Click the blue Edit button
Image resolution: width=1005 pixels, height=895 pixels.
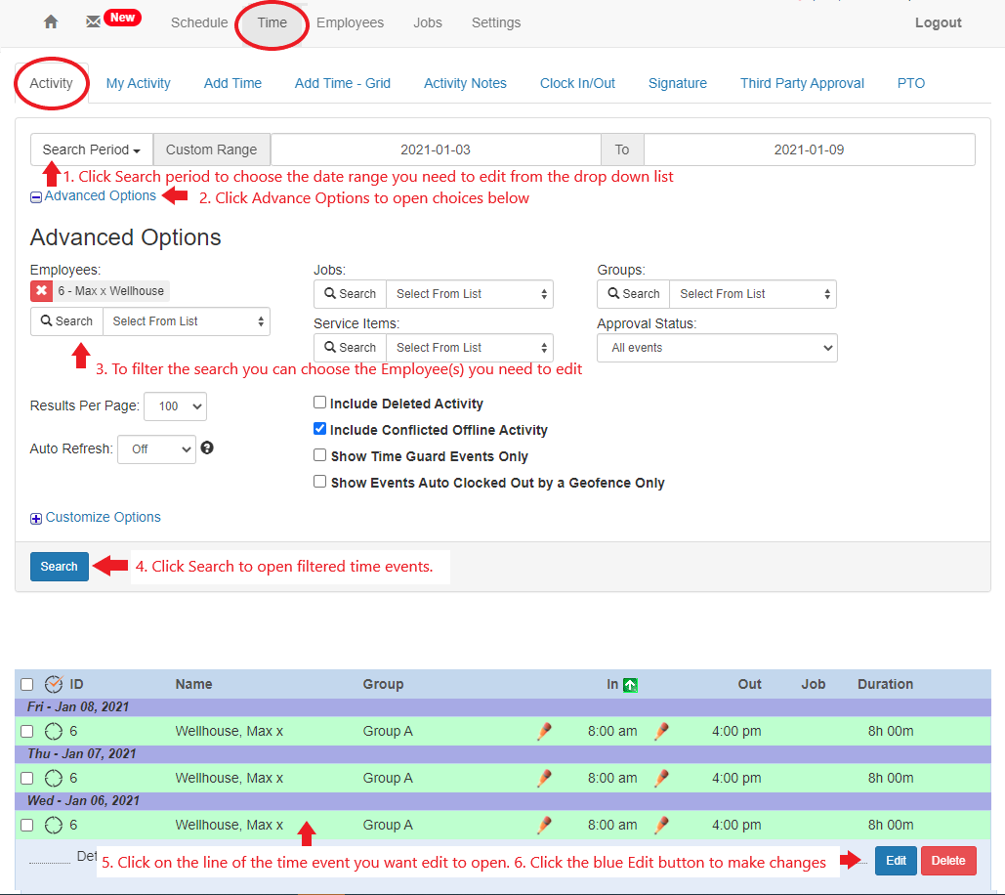[896, 861]
